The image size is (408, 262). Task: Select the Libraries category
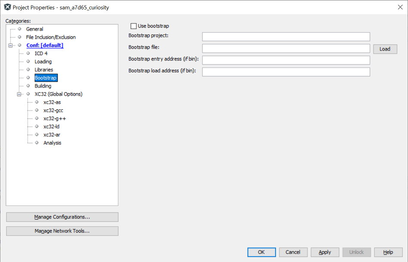click(44, 70)
